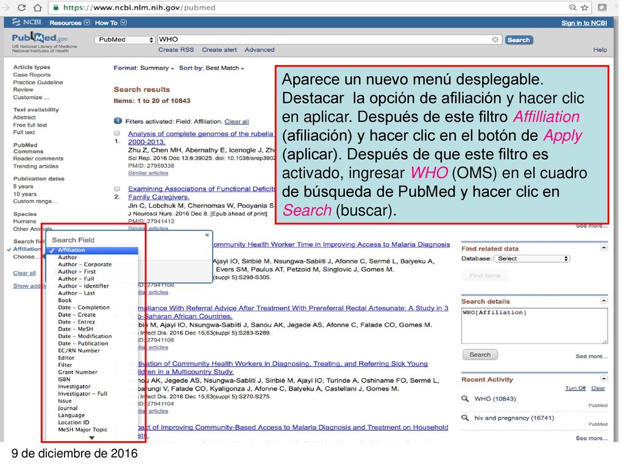Open the Resources dropdown menu
This screenshot has height=468, width=624.
pos(69,23)
